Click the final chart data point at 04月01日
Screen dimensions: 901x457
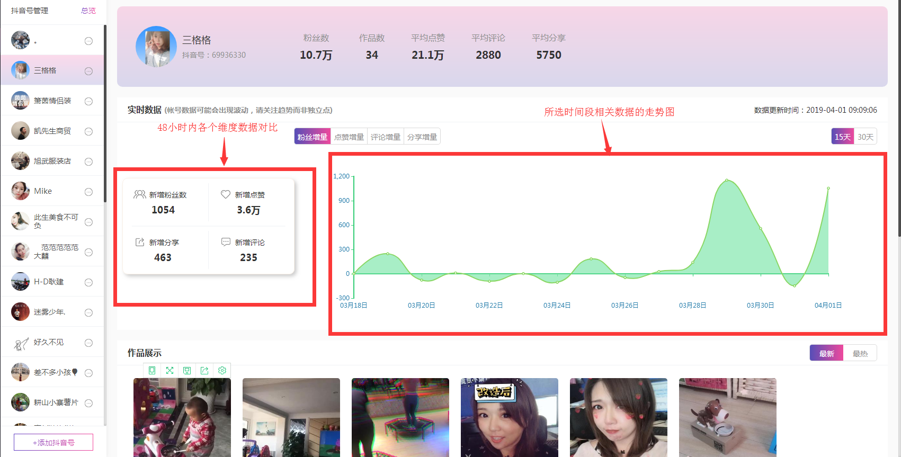(x=828, y=188)
